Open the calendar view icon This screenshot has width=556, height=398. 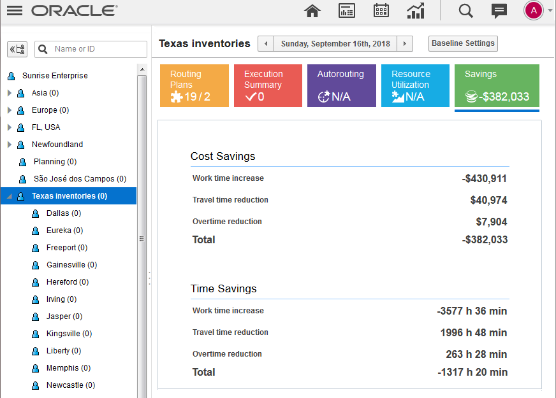(x=381, y=11)
